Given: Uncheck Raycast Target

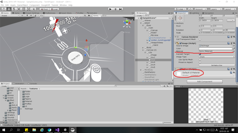Looking at the screenshot, I should click(x=200, y=54).
